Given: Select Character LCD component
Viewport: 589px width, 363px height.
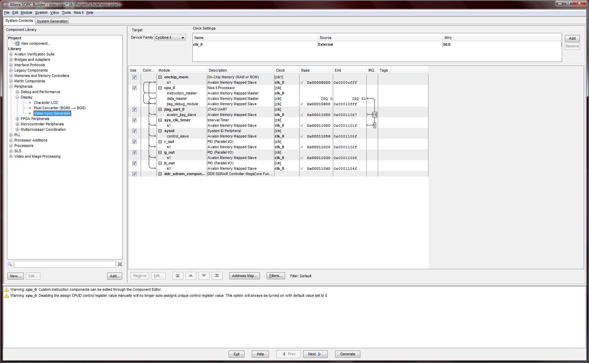Looking at the screenshot, I should click(x=46, y=103).
